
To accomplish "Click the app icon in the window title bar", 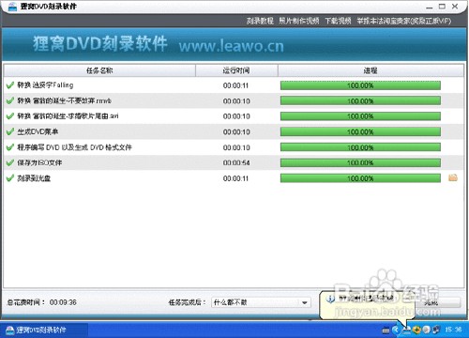I will coord(12,7).
